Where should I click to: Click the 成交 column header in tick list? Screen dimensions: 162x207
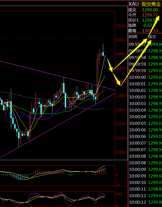click(152, 36)
